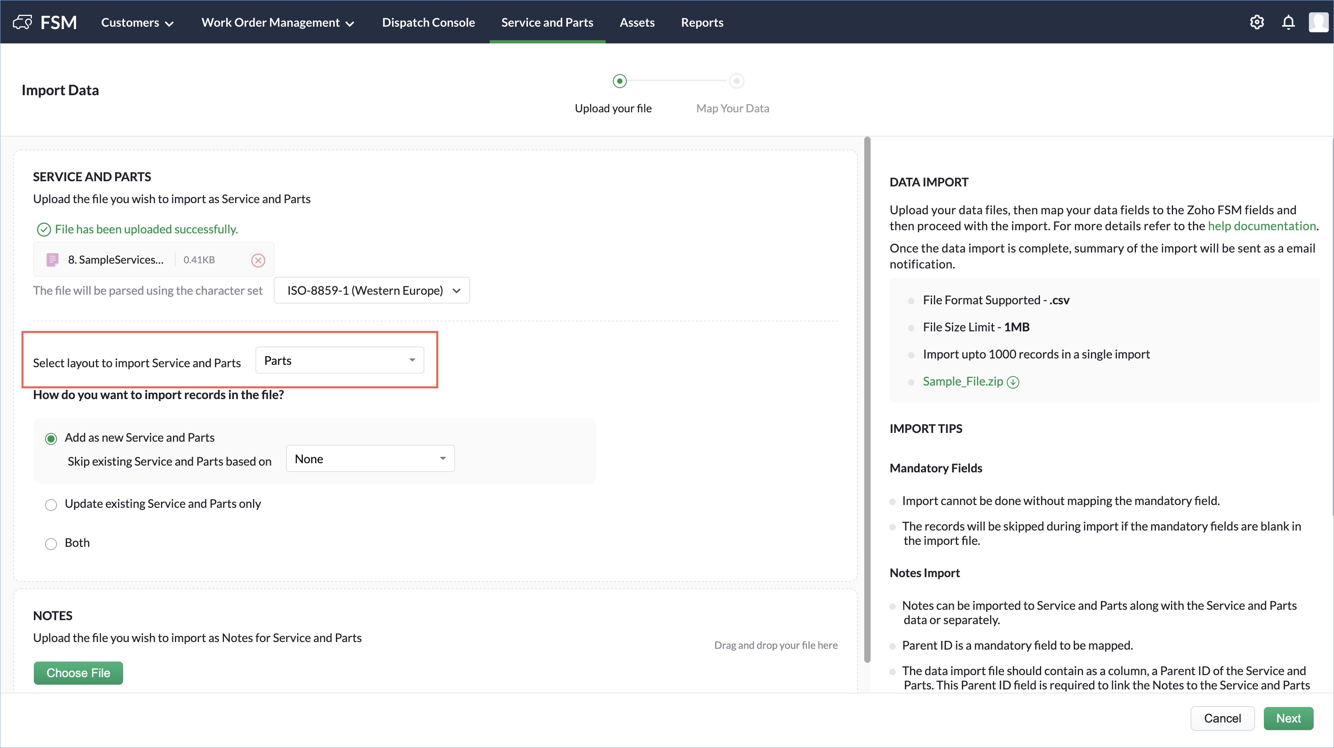Click the notifications bell icon

tap(1289, 22)
